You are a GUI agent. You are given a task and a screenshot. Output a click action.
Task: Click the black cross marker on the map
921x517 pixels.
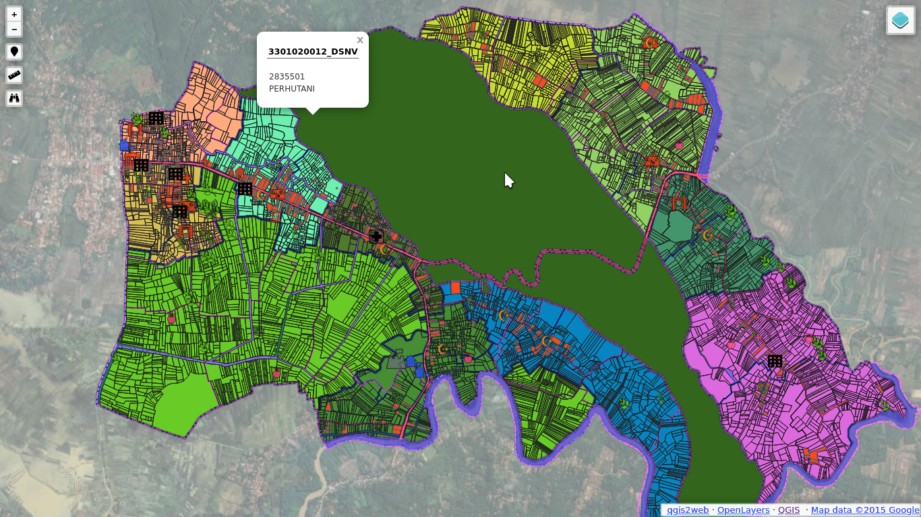tap(376, 236)
